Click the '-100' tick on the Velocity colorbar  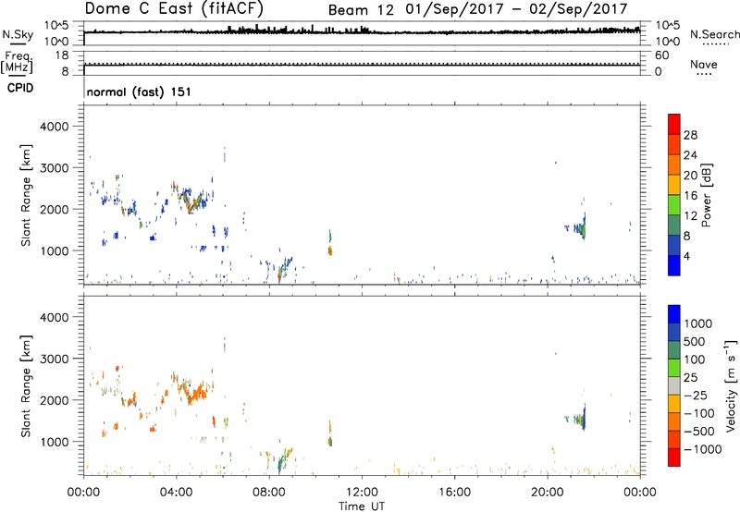tap(699, 413)
